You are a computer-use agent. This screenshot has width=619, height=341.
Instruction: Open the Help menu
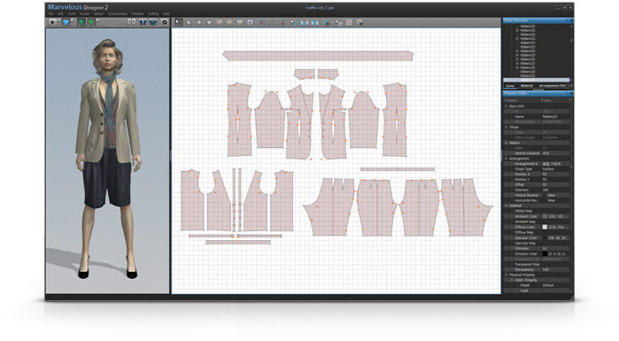(x=166, y=14)
